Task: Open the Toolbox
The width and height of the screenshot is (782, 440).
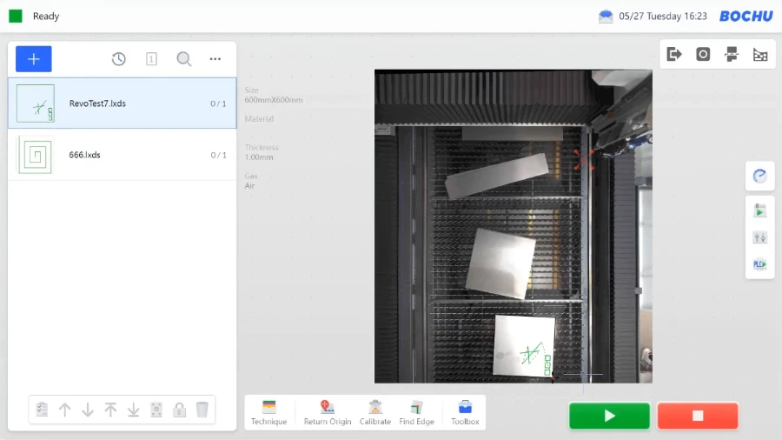Action: click(465, 412)
